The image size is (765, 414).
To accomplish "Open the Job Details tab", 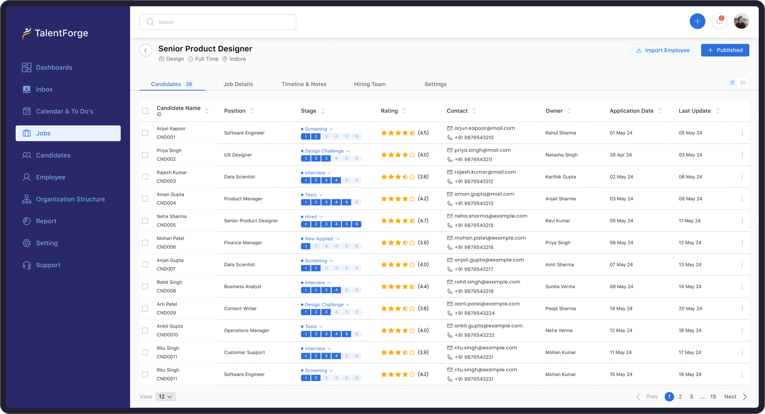I will point(238,84).
